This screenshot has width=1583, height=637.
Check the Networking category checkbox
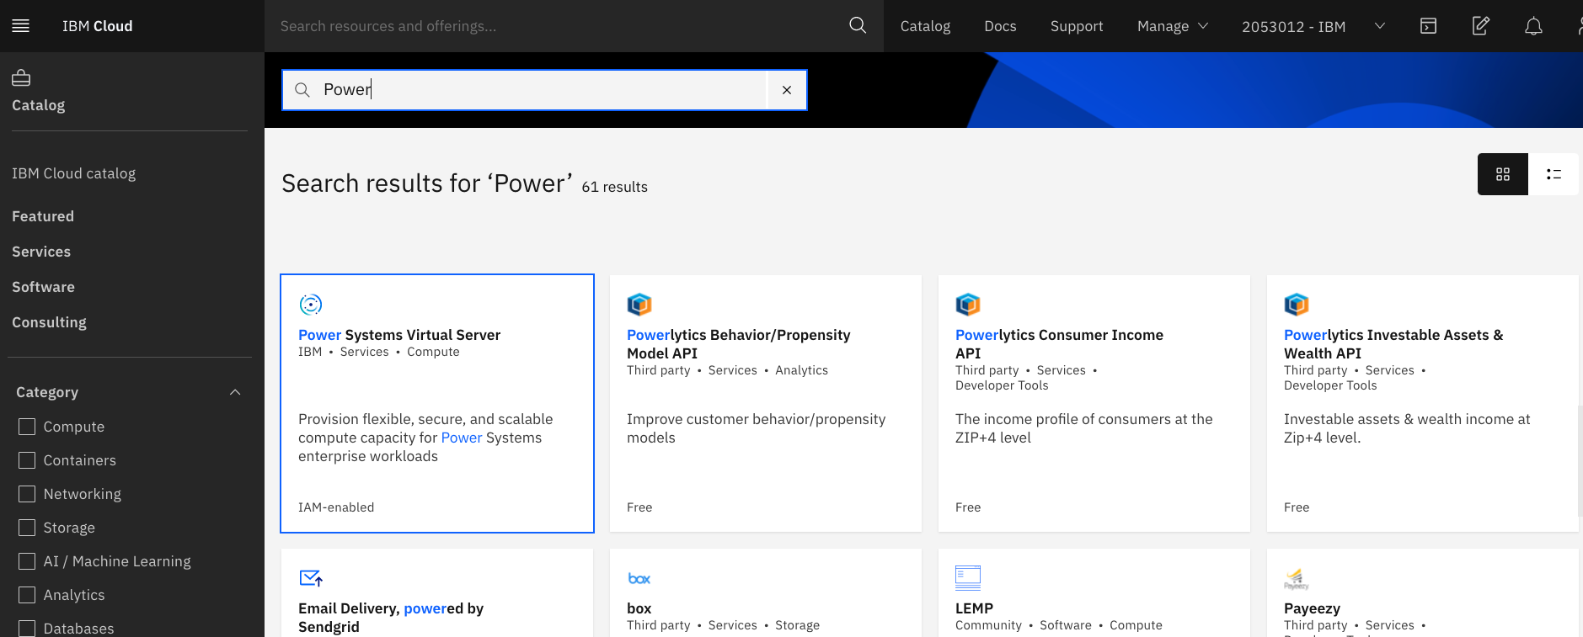[27, 494]
